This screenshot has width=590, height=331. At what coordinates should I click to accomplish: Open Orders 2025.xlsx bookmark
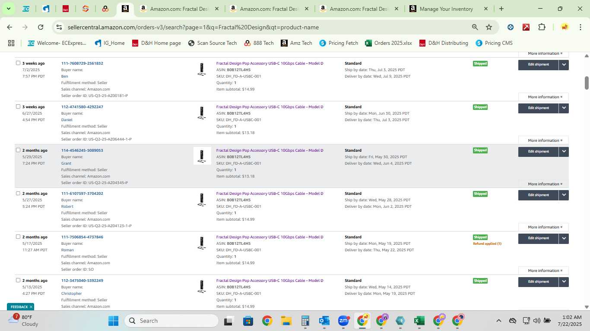388,43
